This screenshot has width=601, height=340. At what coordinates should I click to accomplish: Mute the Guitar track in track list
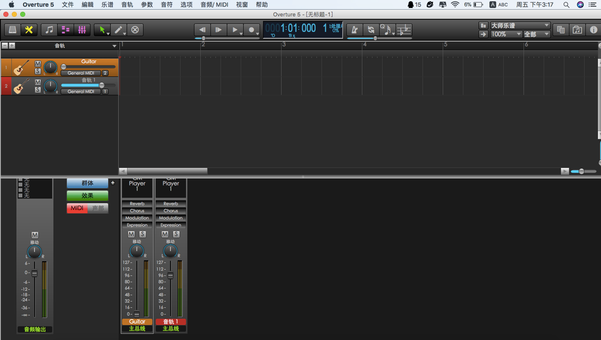[38, 64]
